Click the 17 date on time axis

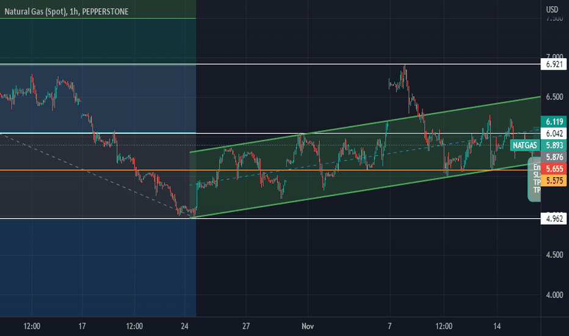[82, 326]
